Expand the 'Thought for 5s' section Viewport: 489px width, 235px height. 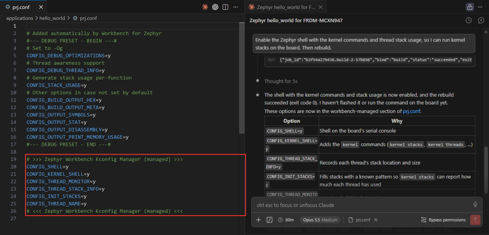pyautogui.click(x=281, y=81)
